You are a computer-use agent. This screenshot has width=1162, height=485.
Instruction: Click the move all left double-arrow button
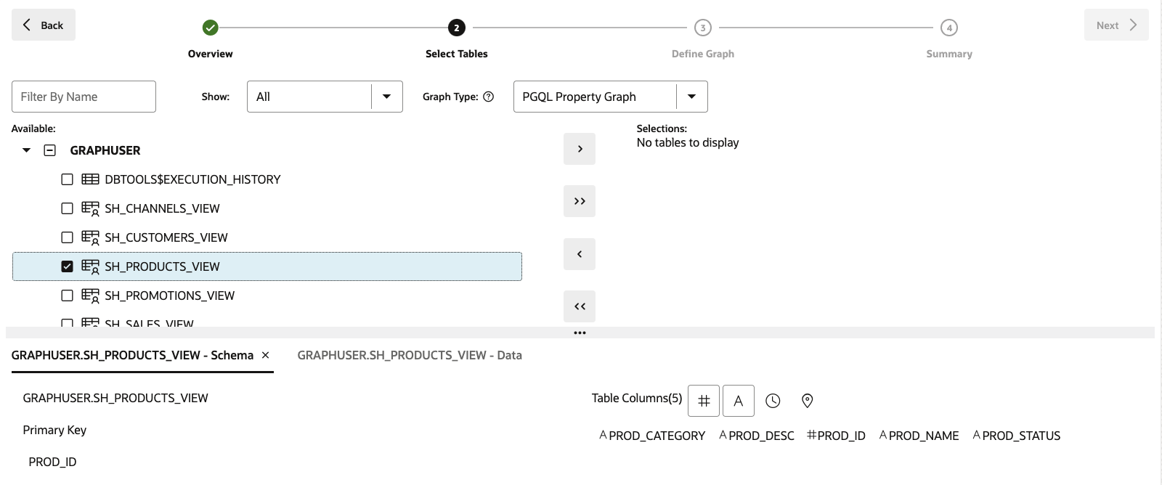coord(580,306)
